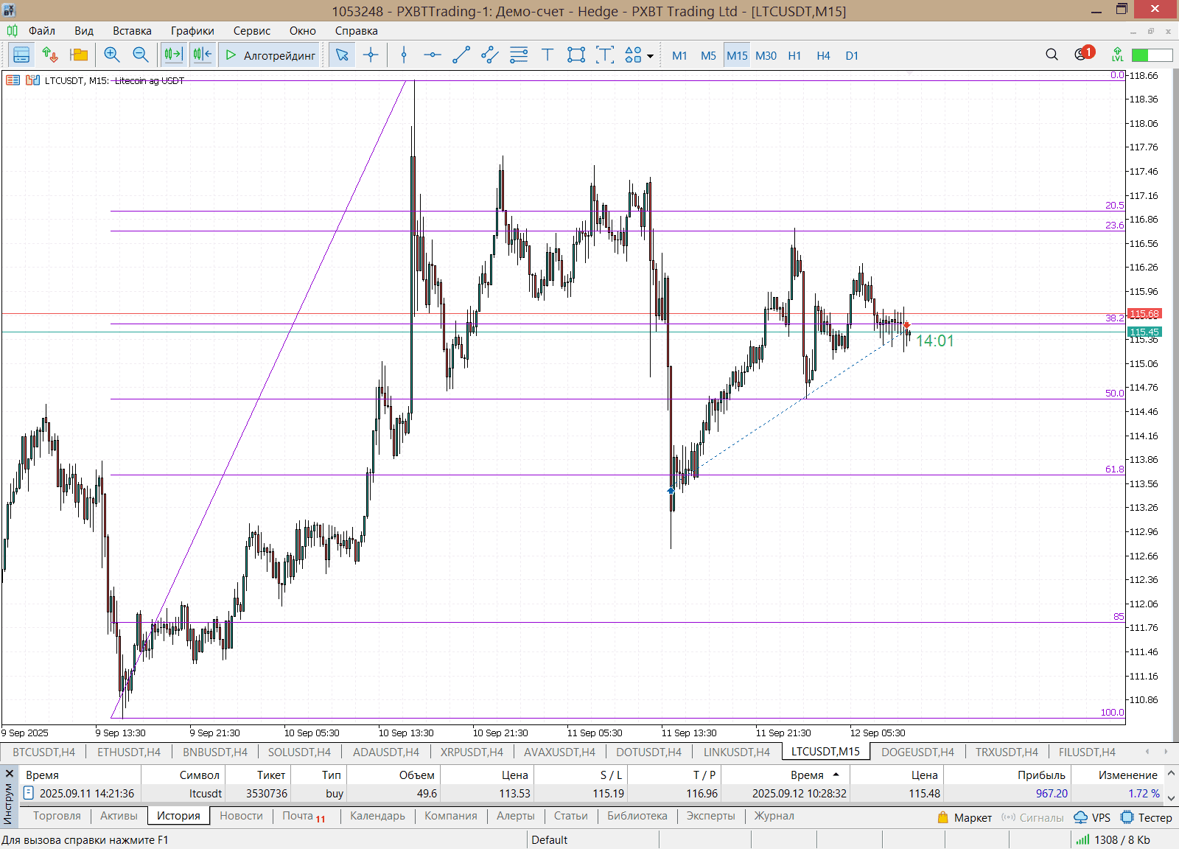Click the zoom in magnifier icon
Image resolution: width=1179 pixels, height=849 pixels.
[x=112, y=55]
